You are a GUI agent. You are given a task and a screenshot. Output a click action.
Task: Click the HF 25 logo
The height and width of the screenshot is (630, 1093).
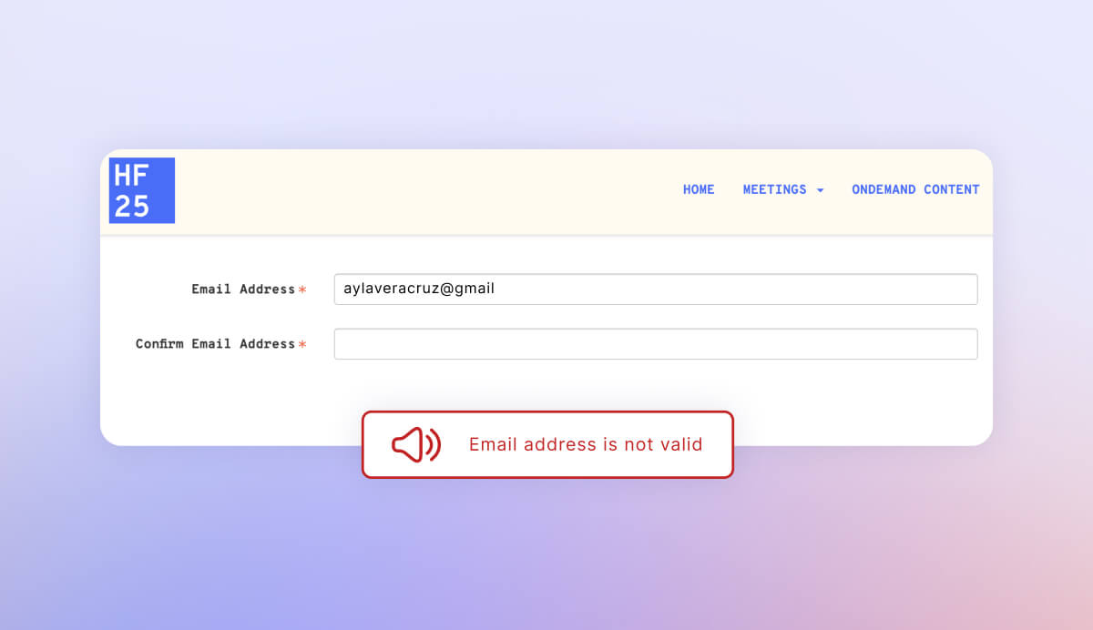click(142, 190)
